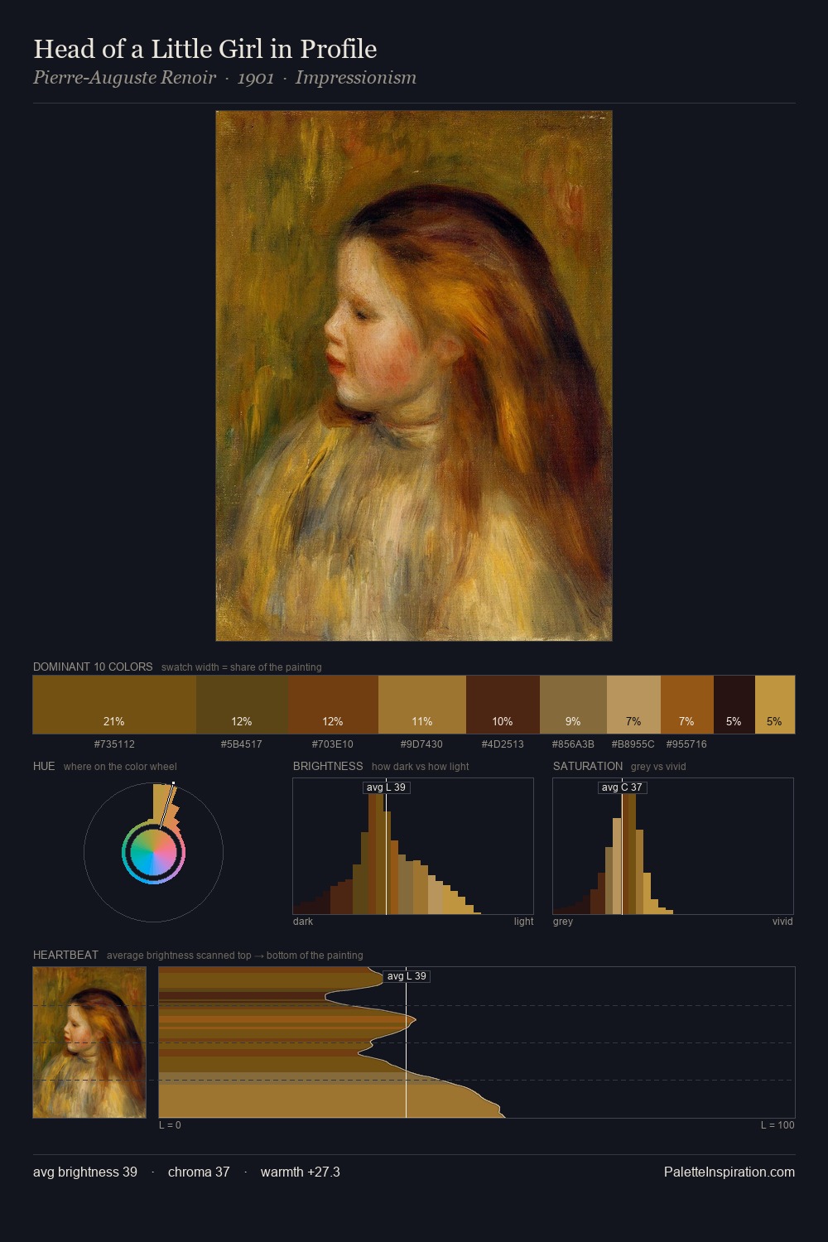Click the hex label #955716
This screenshot has width=828, height=1242.
[x=686, y=744]
